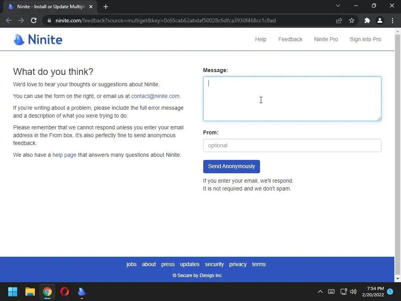Open the Help nav link
Screen dimensions: 401x301
pyautogui.click(x=260, y=40)
